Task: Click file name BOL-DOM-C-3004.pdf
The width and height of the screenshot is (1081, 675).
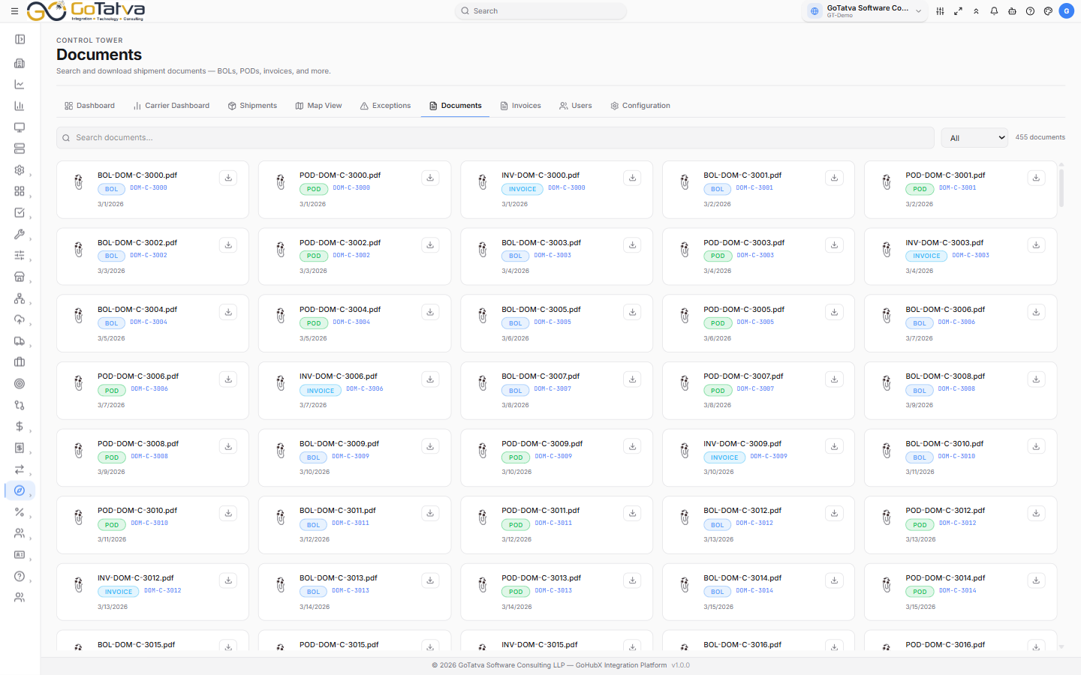Action: click(137, 310)
